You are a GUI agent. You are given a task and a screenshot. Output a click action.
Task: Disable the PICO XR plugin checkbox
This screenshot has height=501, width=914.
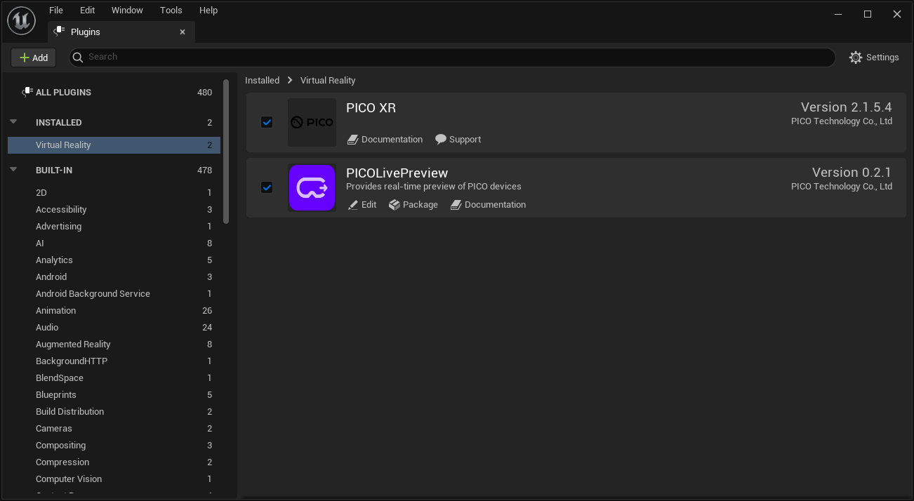267,123
